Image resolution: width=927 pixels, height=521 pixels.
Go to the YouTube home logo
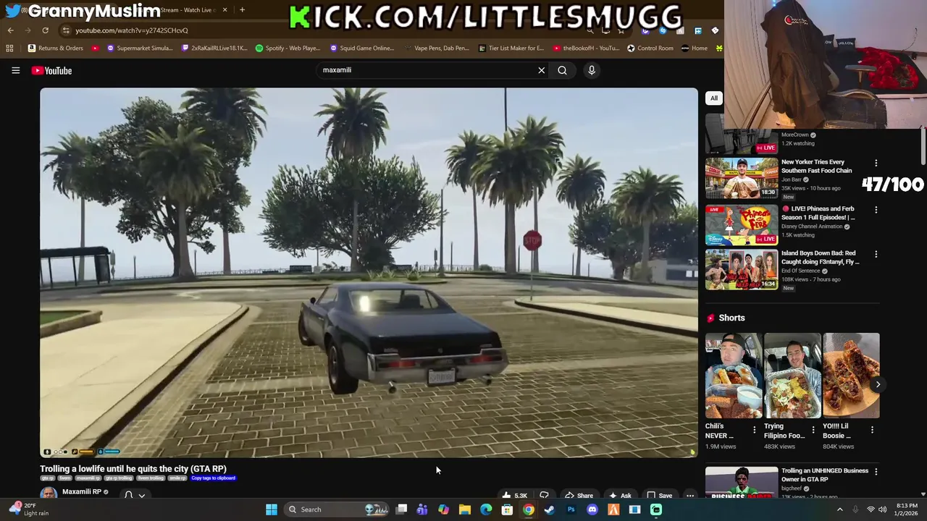[x=51, y=70]
